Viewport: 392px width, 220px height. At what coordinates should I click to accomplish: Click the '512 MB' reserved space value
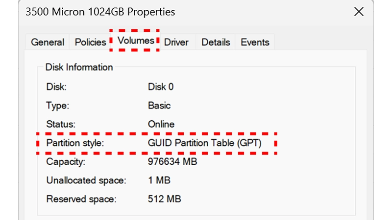click(164, 199)
